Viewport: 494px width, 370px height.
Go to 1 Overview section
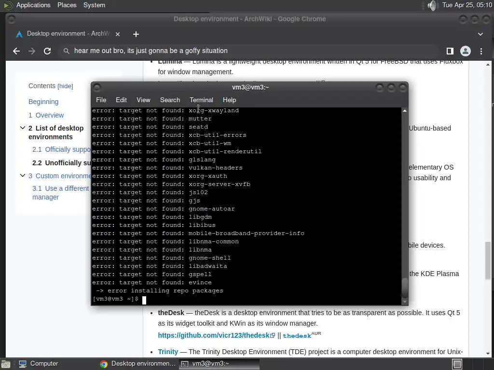click(46, 115)
